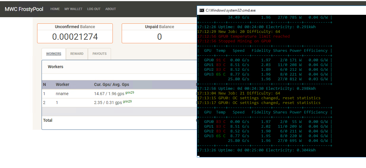Click the cmd.exe window icon
The width and height of the screenshot is (366, 168).
click(x=202, y=10)
